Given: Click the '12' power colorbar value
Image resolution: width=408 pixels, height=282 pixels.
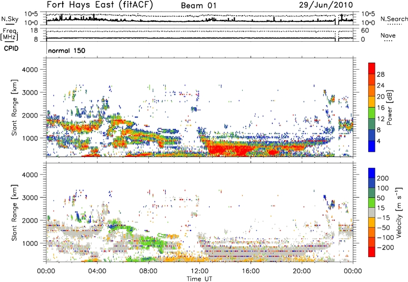Looking at the screenshot, I should coord(380,119).
